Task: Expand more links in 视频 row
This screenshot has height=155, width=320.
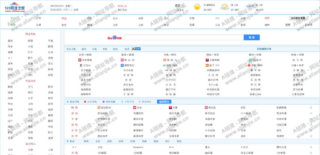Action: [311, 125]
